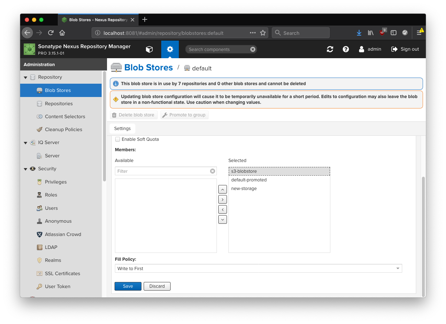The width and height of the screenshot is (446, 324).
Task: Open User Token in the sidebar
Action: 61,286
